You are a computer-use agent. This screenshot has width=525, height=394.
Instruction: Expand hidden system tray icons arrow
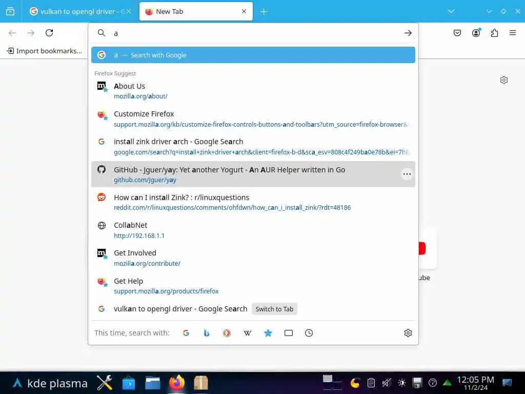[x=447, y=383]
